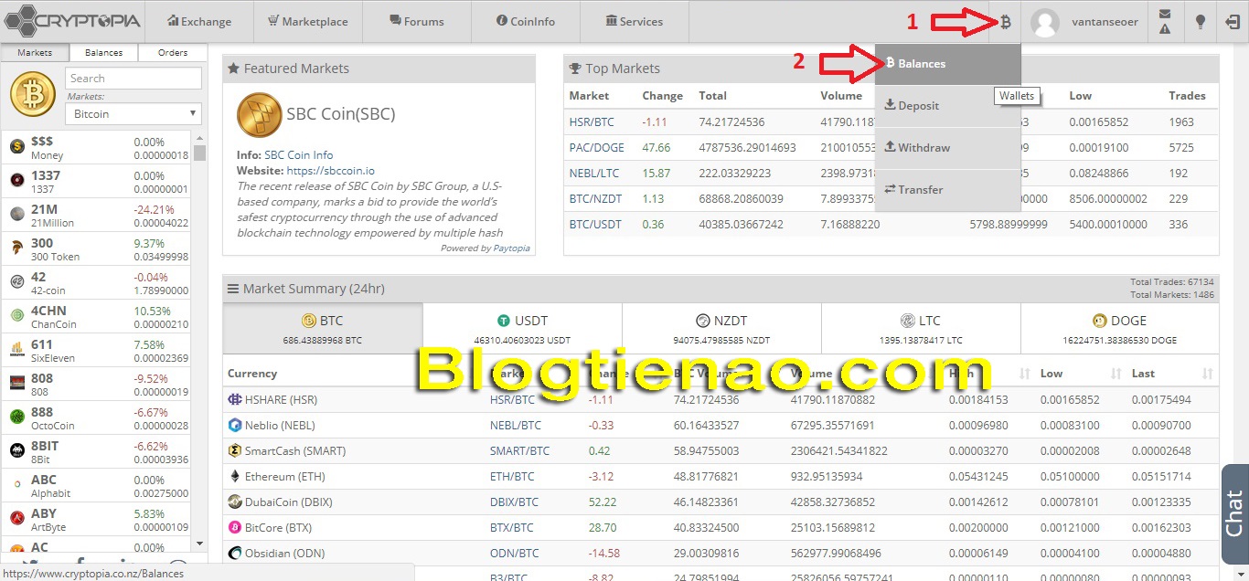Click the Powered by Paytopia text
Screen dimensions: 1249x581
(485, 248)
